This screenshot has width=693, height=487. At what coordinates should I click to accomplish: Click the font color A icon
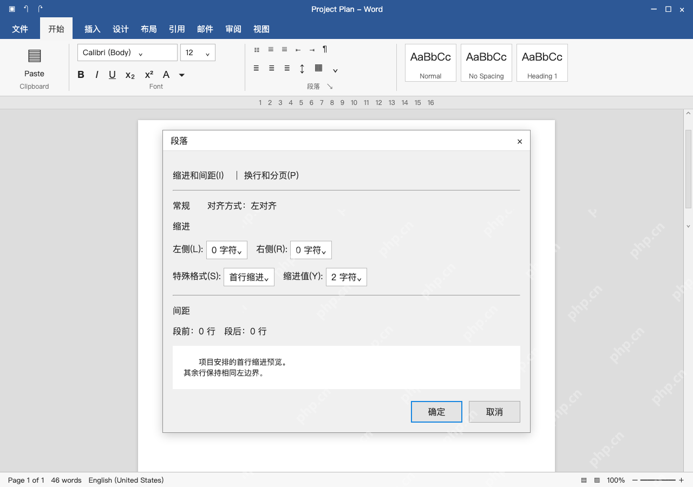click(x=166, y=75)
